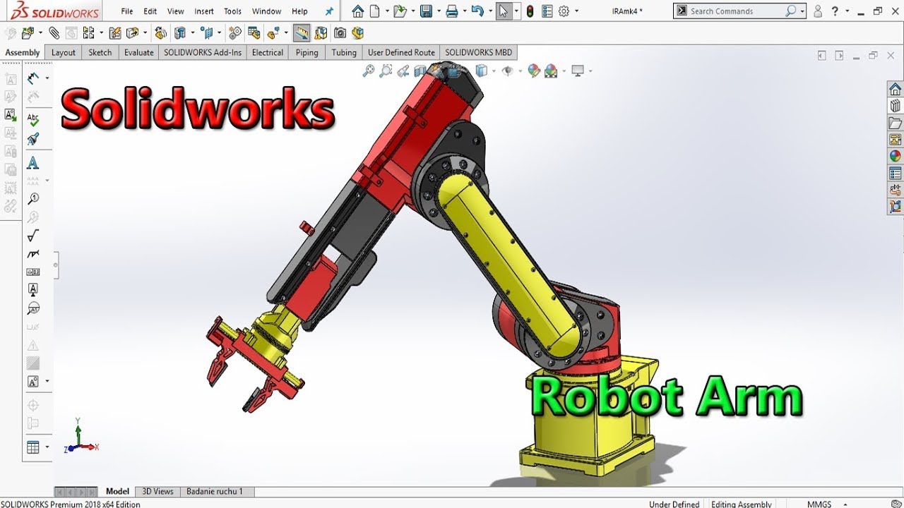Open File Properties list icon

coord(547,11)
